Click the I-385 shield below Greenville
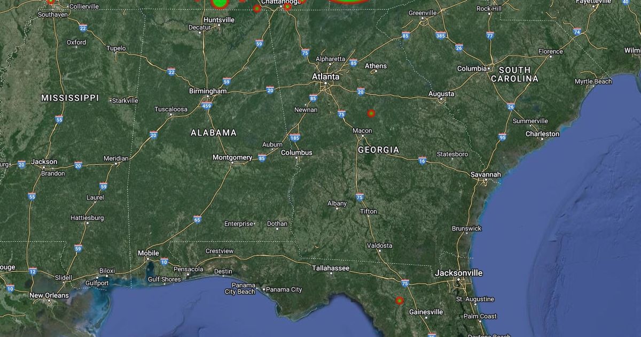 click(x=440, y=36)
